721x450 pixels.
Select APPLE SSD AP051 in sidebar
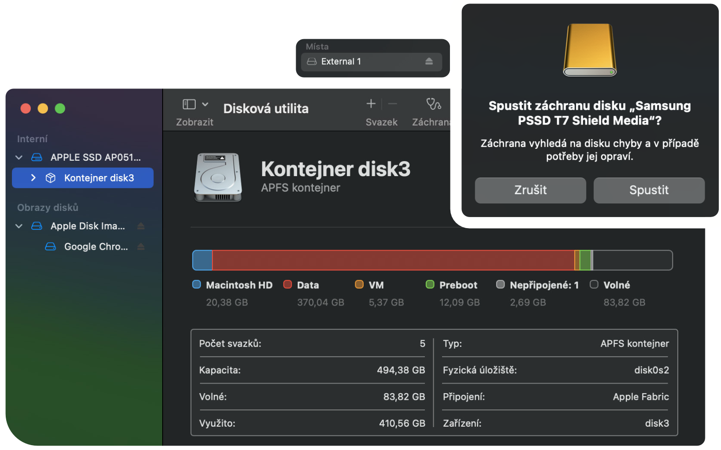click(x=83, y=157)
